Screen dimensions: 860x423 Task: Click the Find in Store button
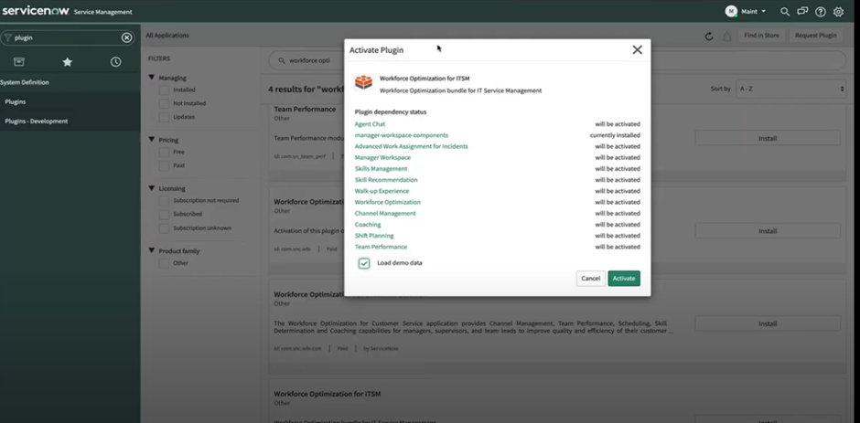pyautogui.click(x=761, y=36)
